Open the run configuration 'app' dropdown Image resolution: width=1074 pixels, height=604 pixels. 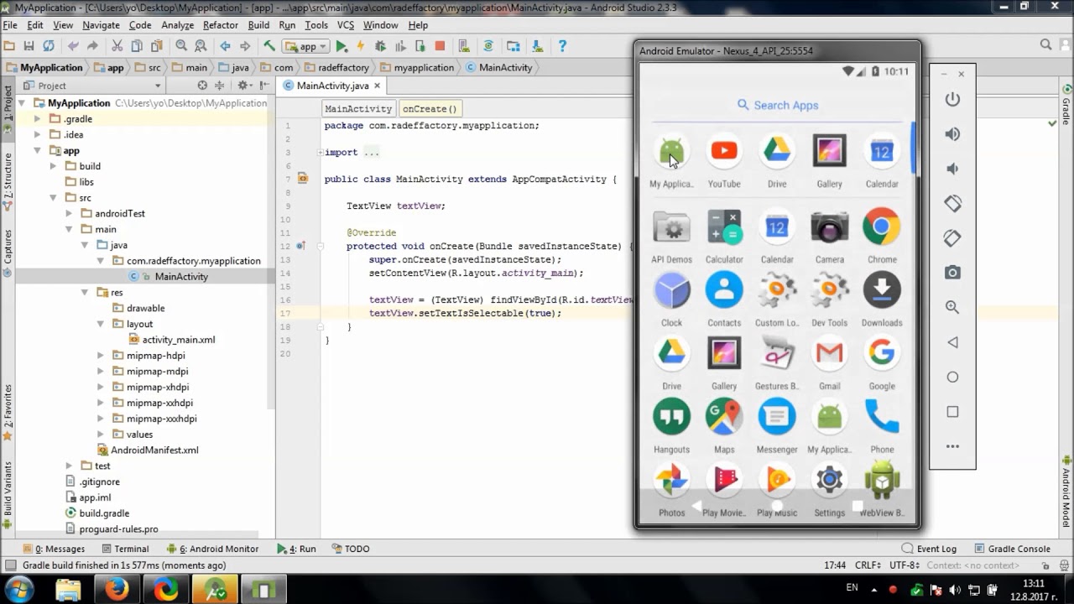pos(306,46)
